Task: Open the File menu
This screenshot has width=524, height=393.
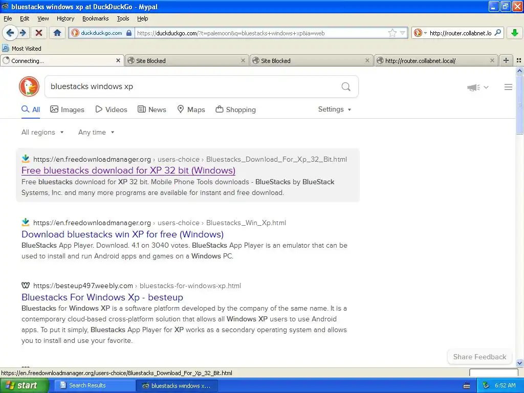Action: click(x=8, y=18)
